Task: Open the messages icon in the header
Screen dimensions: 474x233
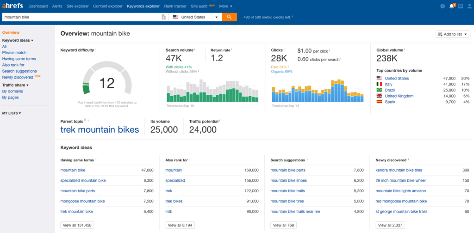Action: tap(461, 6)
